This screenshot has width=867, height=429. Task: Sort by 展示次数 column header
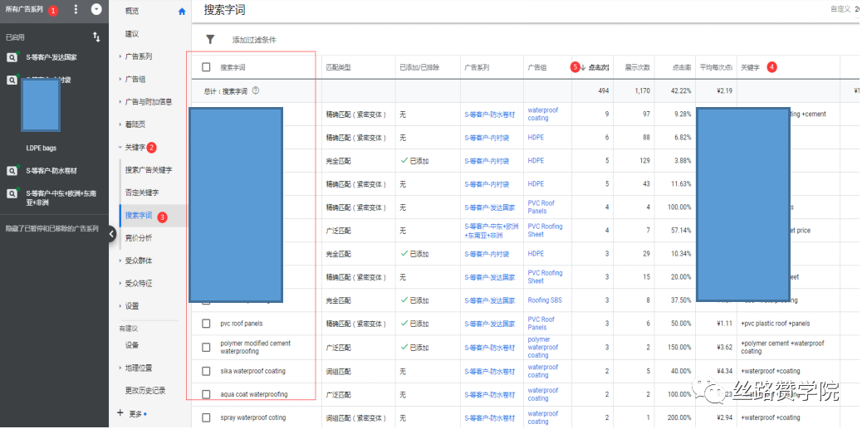coord(638,67)
